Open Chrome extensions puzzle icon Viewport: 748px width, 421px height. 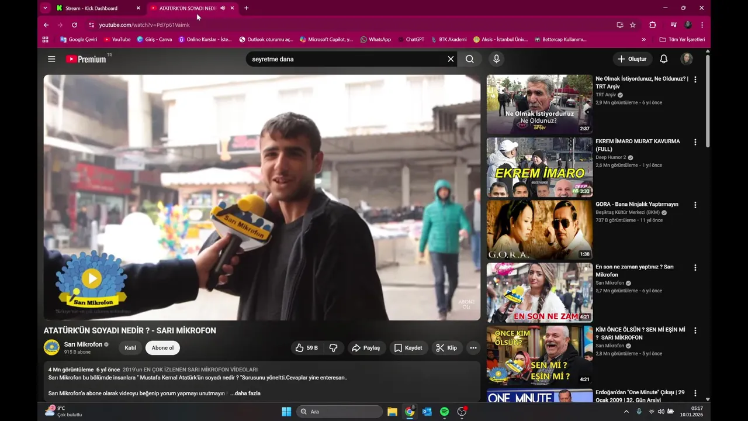coord(653,25)
